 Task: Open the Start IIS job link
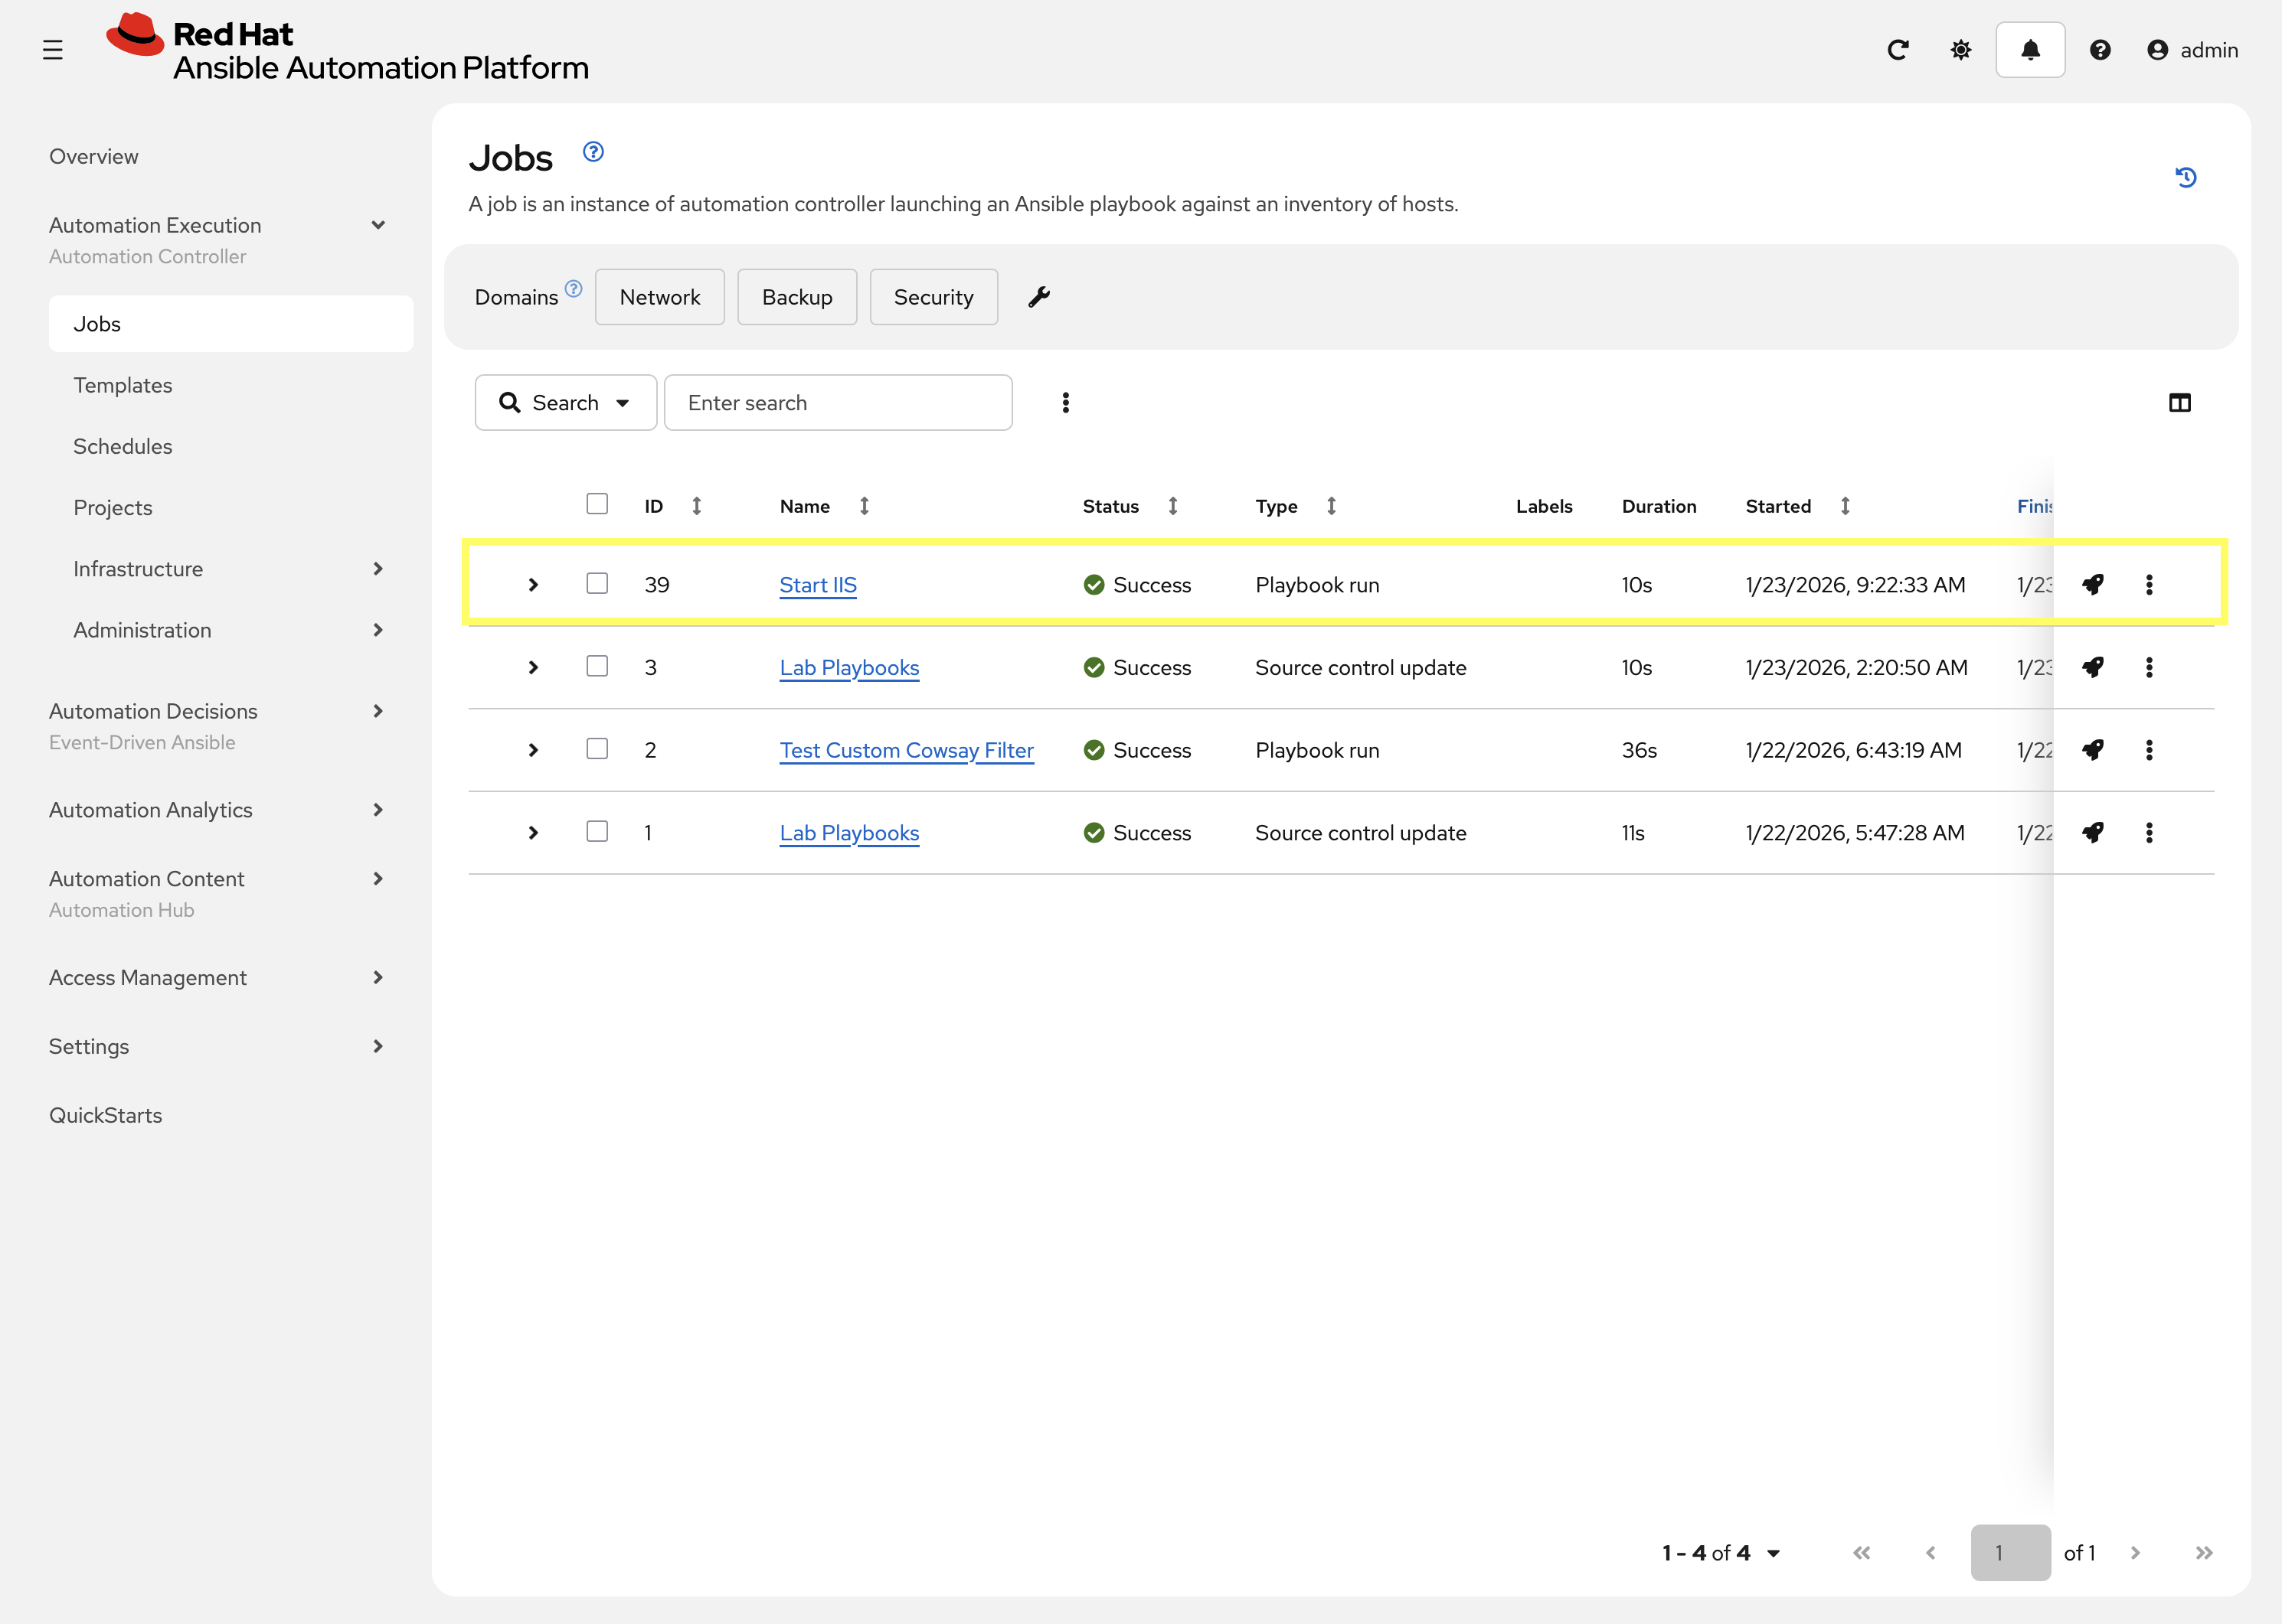(x=817, y=585)
